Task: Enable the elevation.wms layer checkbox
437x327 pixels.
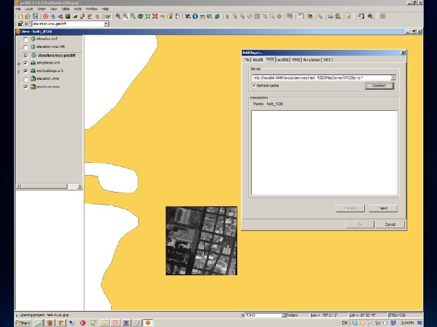Action: pyautogui.click(x=25, y=79)
